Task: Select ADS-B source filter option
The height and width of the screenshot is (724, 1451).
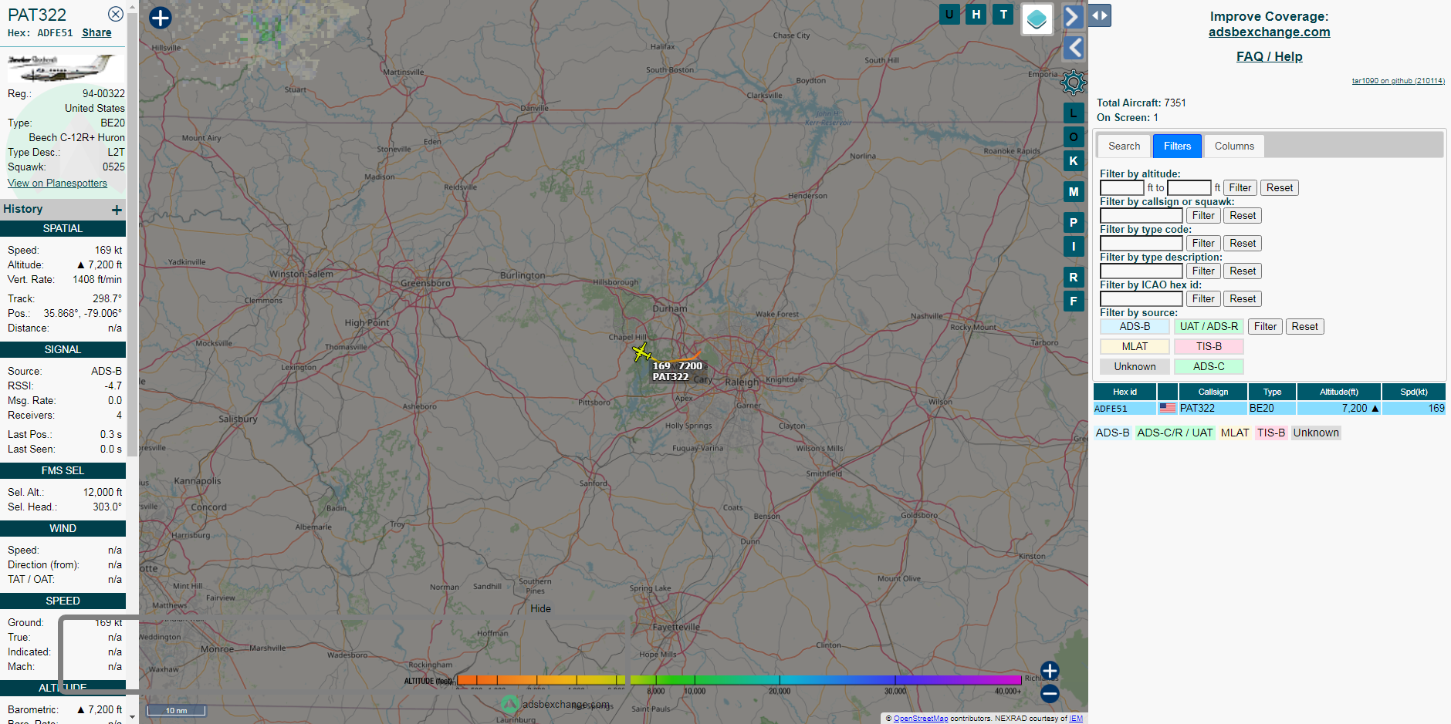Action: pyautogui.click(x=1135, y=326)
